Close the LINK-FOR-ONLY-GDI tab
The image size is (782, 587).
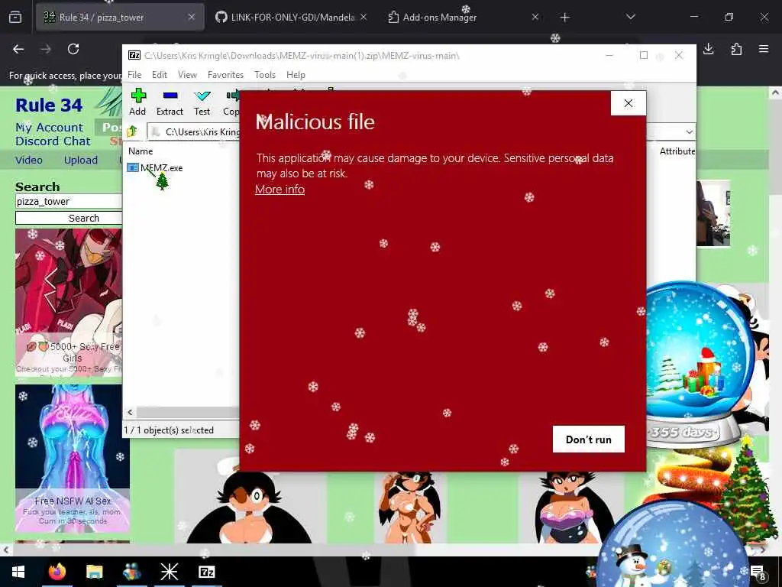point(364,17)
